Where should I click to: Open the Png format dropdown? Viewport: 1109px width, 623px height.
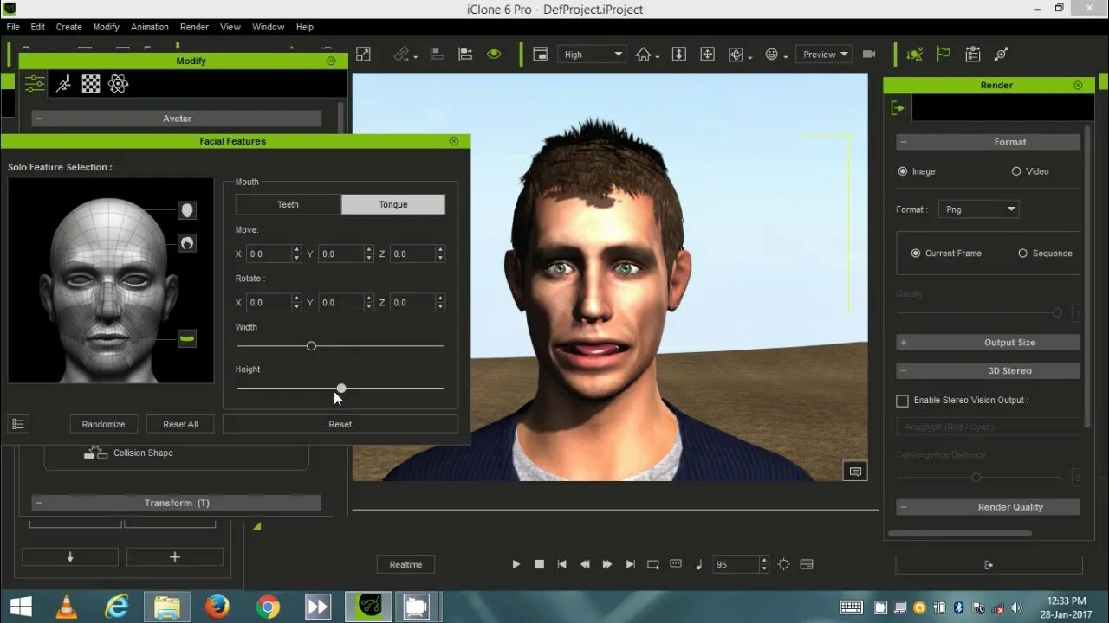coord(979,209)
